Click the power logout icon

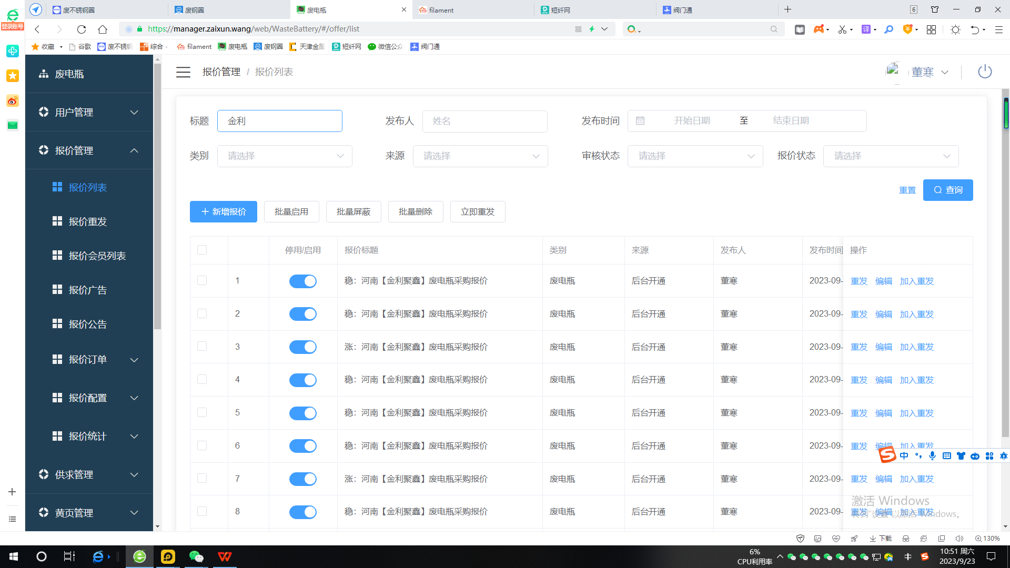pyautogui.click(x=984, y=72)
